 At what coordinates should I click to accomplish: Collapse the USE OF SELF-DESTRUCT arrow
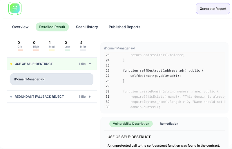click(x=90, y=64)
